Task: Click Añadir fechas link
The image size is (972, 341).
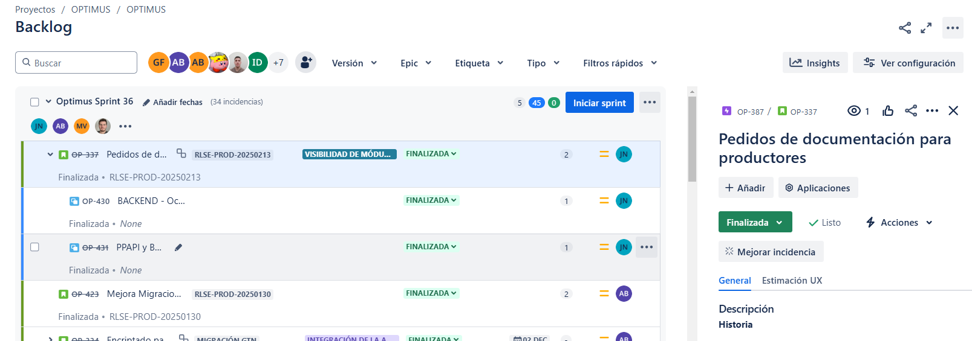Action: click(178, 103)
